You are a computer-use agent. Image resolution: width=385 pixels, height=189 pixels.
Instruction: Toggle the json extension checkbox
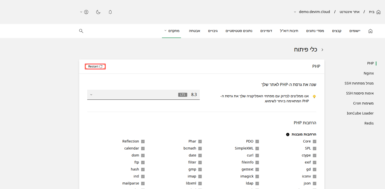coord(315,183)
